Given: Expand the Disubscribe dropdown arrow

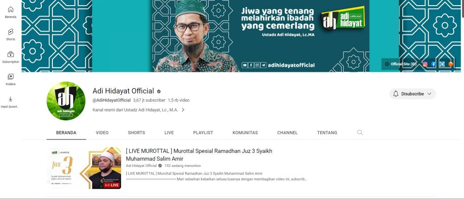Looking at the screenshot, I should pyautogui.click(x=429, y=94).
